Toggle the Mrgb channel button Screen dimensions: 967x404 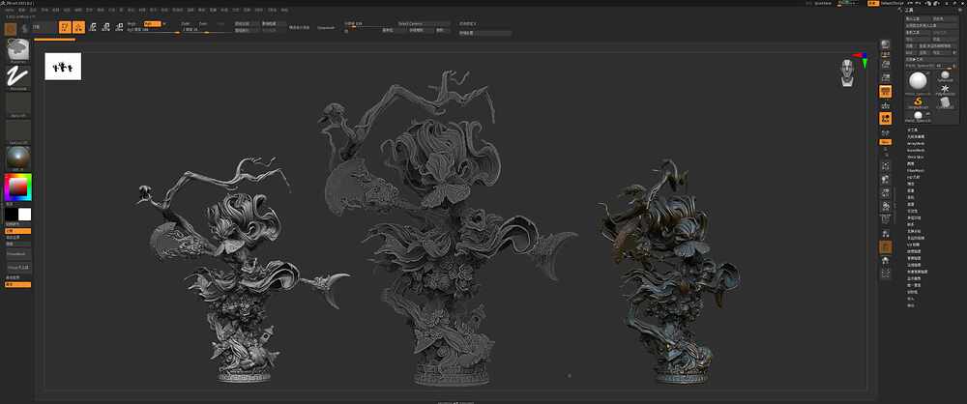[132, 23]
